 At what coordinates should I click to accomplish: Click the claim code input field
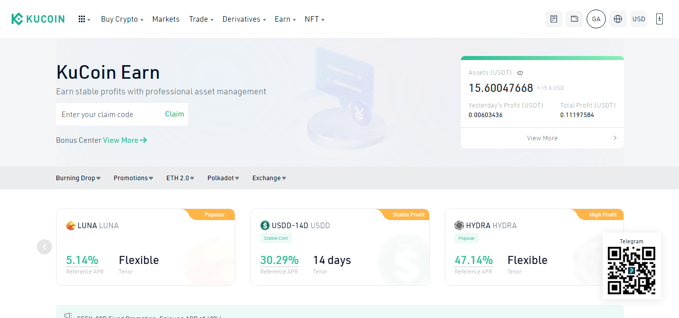pos(106,114)
